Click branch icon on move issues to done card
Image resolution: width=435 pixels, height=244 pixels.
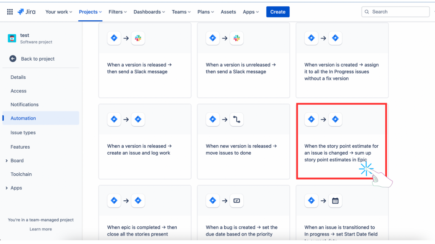(237, 119)
